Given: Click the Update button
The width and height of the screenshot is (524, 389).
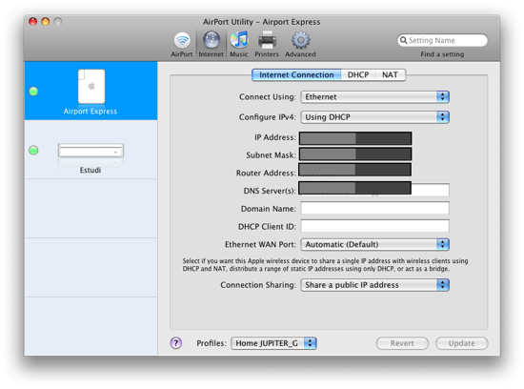Looking at the screenshot, I should [x=461, y=343].
